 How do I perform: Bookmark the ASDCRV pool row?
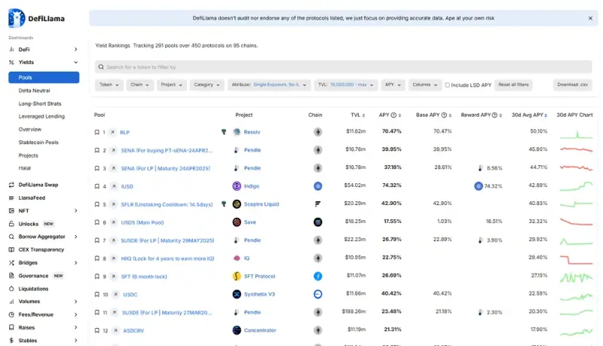pos(97,331)
